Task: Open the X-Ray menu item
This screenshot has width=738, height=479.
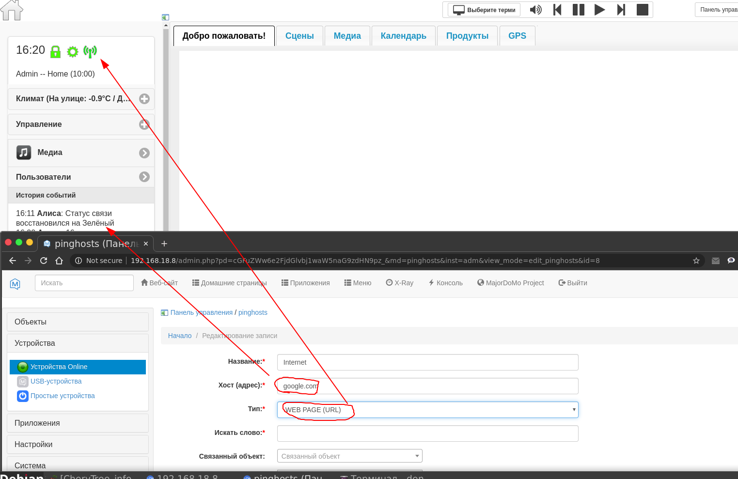Action: click(x=399, y=283)
